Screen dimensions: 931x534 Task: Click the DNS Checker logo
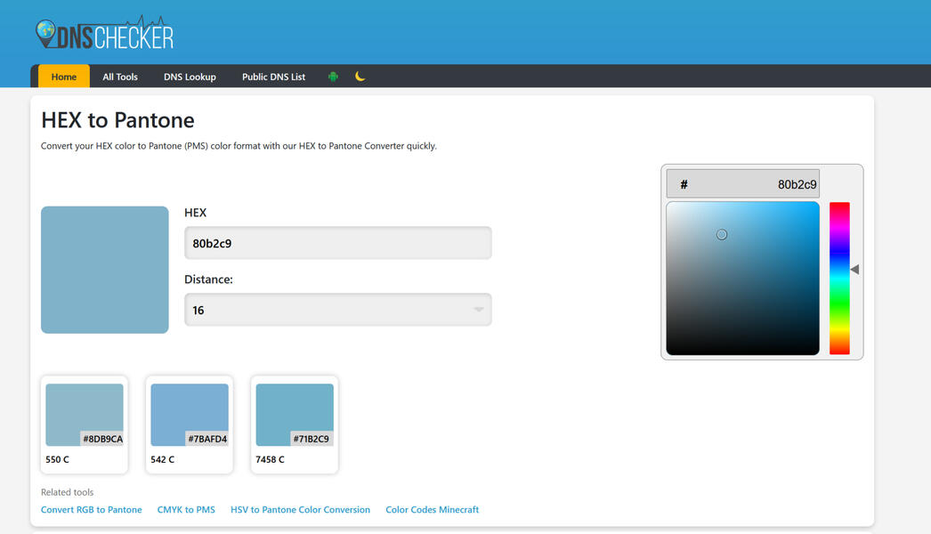104,34
